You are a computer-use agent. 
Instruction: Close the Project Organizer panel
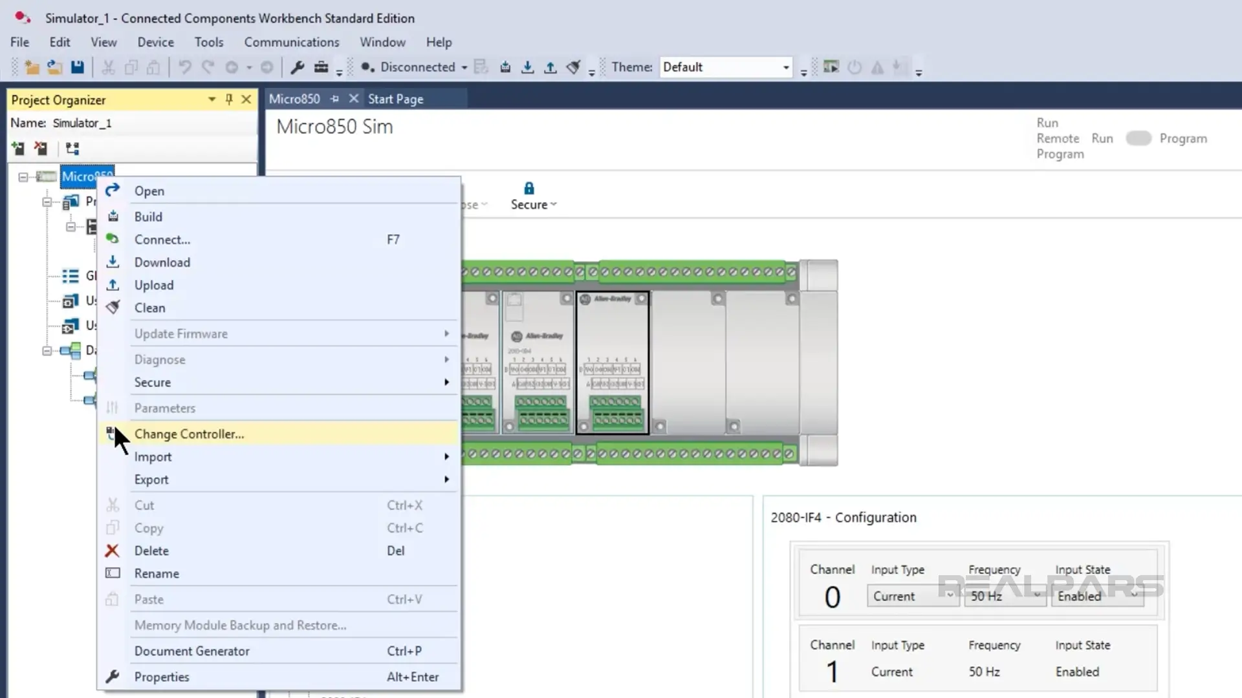[x=246, y=100]
